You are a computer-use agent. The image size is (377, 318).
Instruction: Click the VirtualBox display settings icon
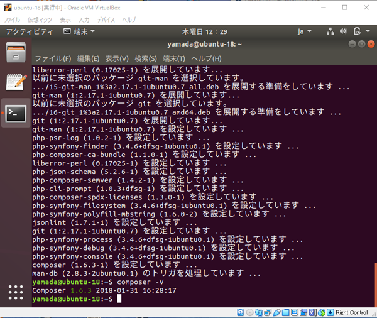tap(295, 312)
